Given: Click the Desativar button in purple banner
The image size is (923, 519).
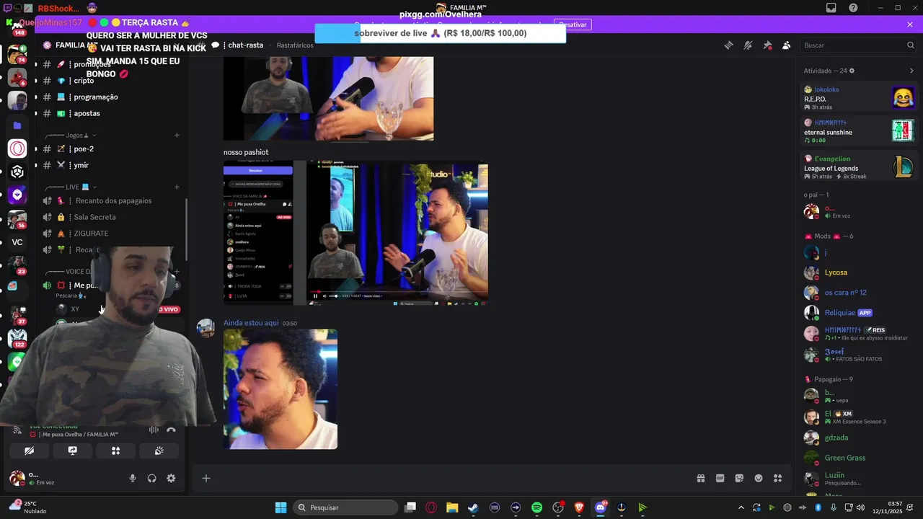Looking at the screenshot, I should pyautogui.click(x=573, y=25).
